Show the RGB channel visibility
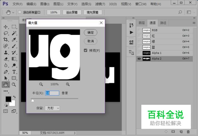 pyautogui.click(x=139, y=30)
